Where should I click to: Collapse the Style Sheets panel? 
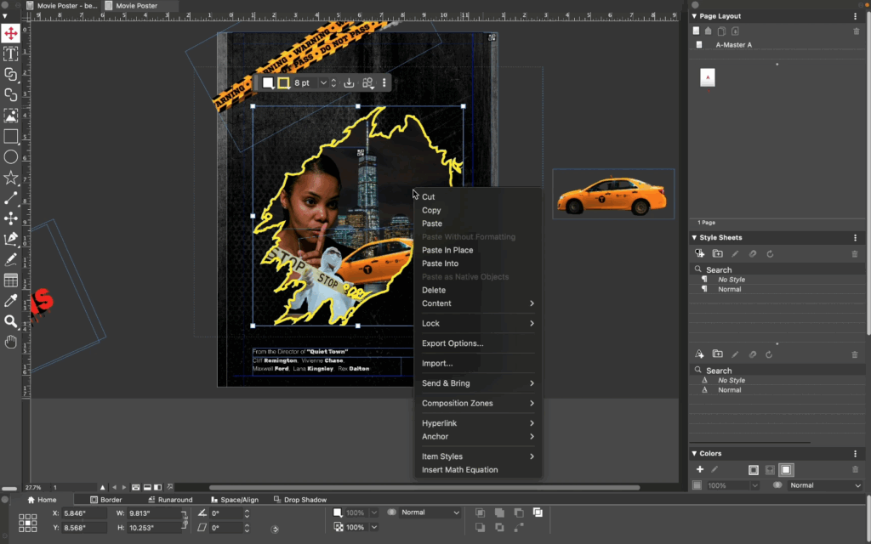[x=694, y=238]
